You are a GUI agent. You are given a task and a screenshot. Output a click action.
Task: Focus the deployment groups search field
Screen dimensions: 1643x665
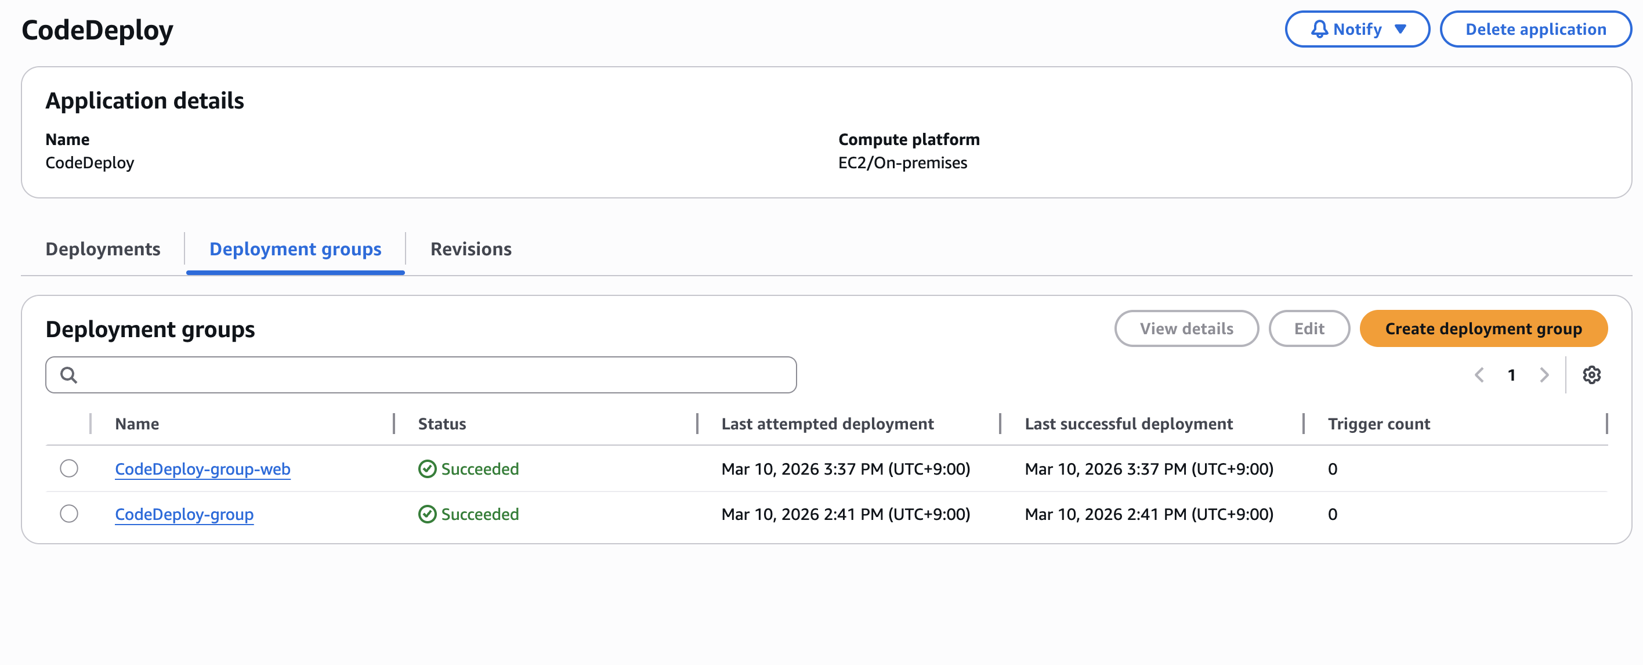pos(434,375)
